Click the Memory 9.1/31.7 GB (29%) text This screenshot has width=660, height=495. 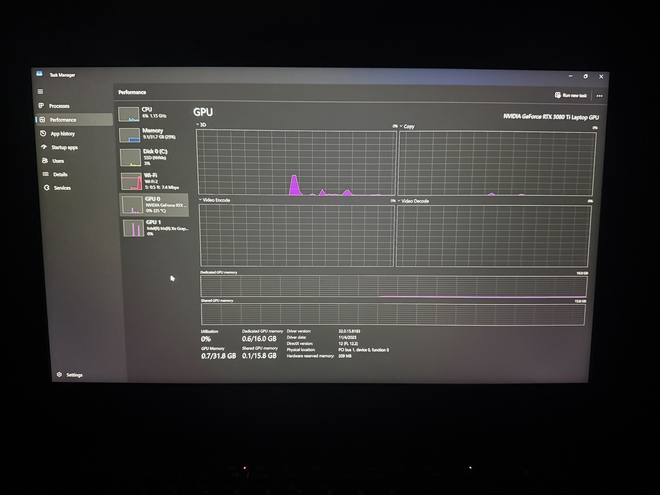[159, 137]
